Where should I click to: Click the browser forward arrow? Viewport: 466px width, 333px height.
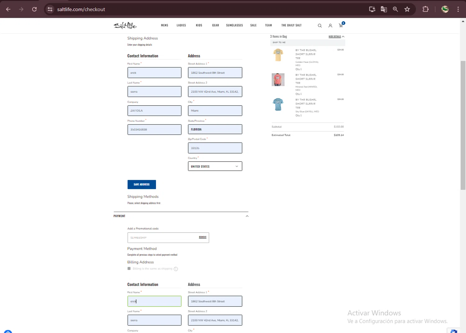click(x=21, y=9)
